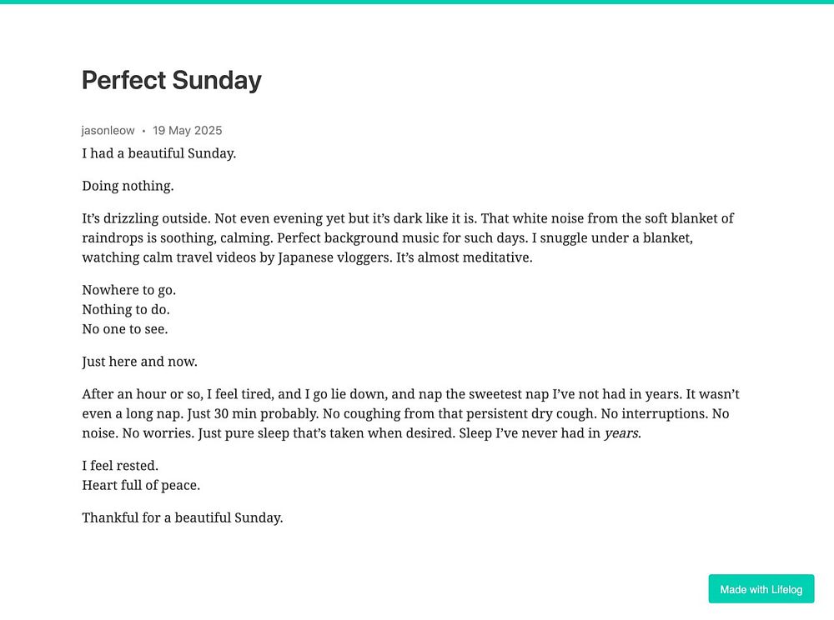The height and width of the screenshot is (620, 834).
Task: Click the "Just here and now." line
Action: [139, 362]
